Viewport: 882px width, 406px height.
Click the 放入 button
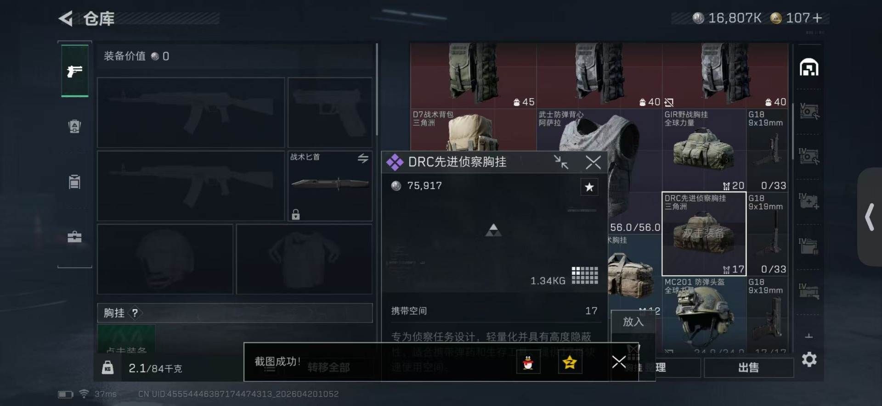click(x=633, y=322)
